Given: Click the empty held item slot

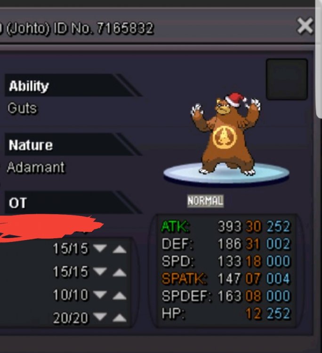Looking at the screenshot, I should click(x=287, y=79).
